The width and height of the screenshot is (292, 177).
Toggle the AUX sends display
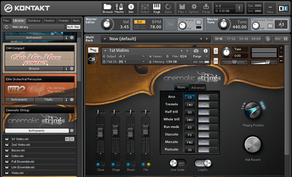click(x=277, y=39)
